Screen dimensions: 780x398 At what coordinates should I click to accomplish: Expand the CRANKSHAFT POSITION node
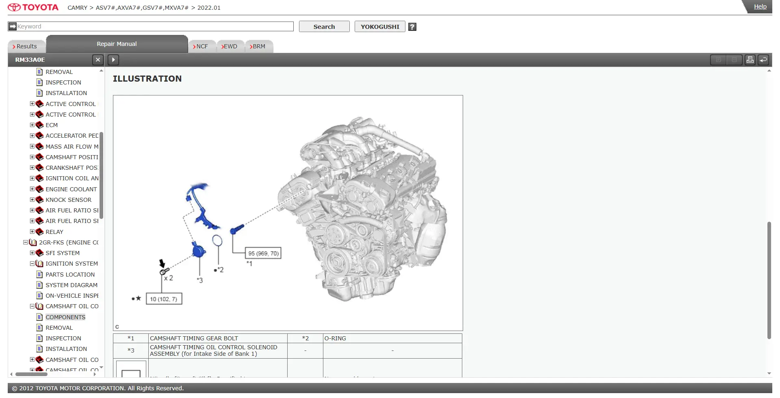pos(32,168)
